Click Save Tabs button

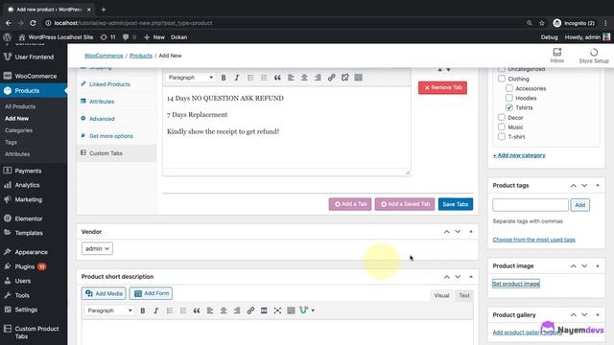[x=456, y=204]
